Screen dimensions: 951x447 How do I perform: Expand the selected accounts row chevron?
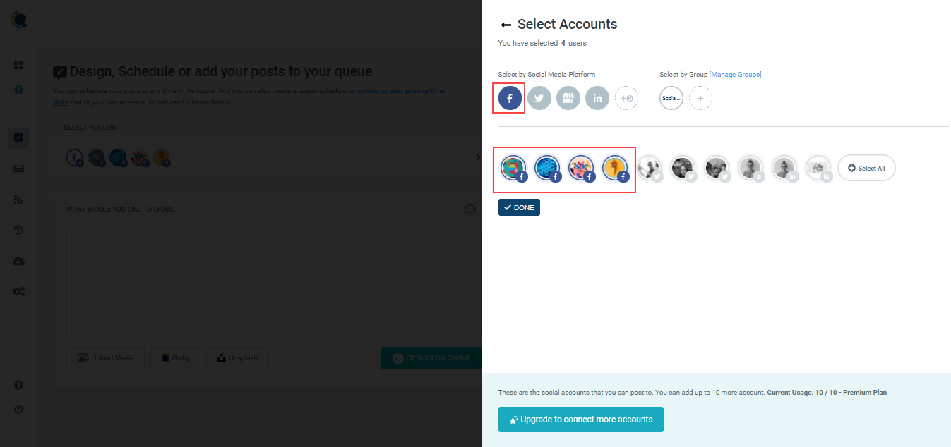point(477,157)
